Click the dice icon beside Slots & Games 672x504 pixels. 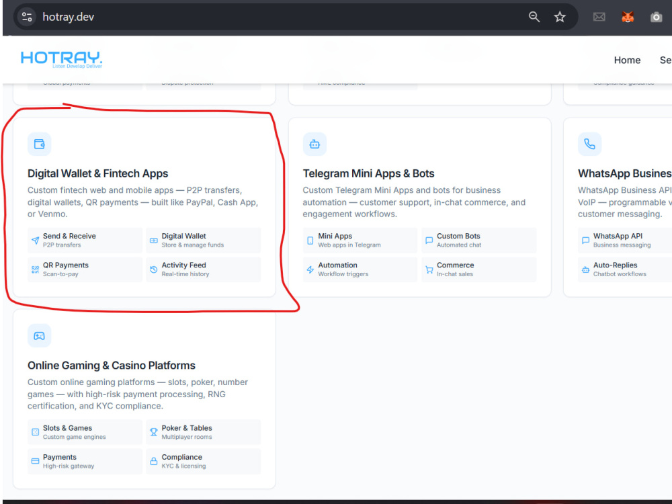tap(35, 432)
